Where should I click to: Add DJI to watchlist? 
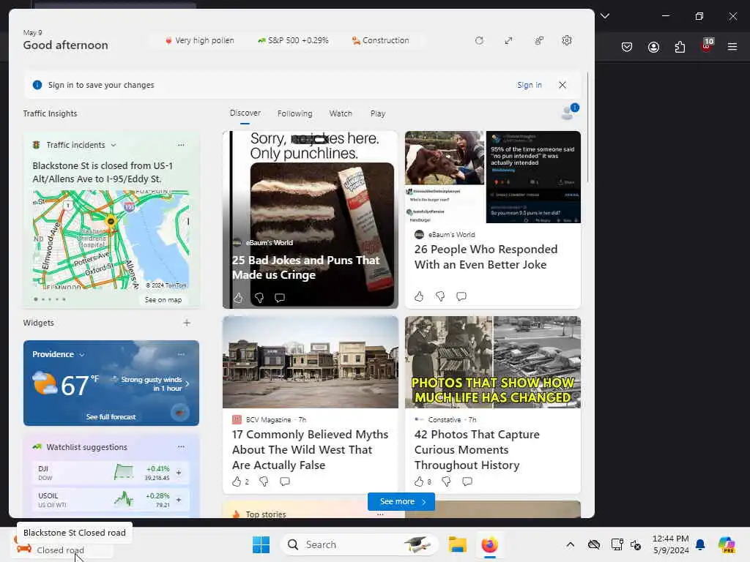[179, 473]
